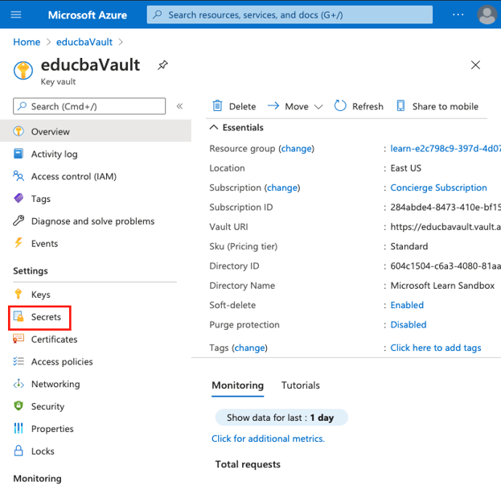The image size is (501, 486).
Task: Open Show data for last 1 day selector
Action: pos(281,418)
